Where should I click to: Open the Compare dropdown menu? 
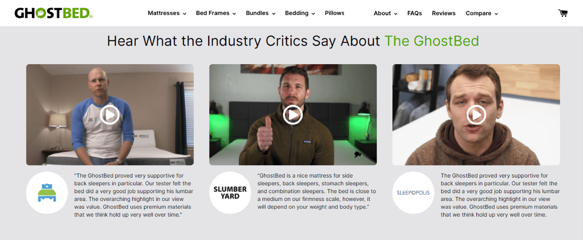click(x=482, y=13)
